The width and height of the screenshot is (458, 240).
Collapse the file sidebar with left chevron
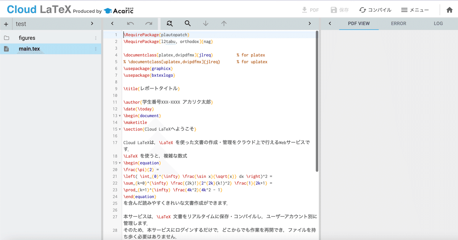click(112, 24)
